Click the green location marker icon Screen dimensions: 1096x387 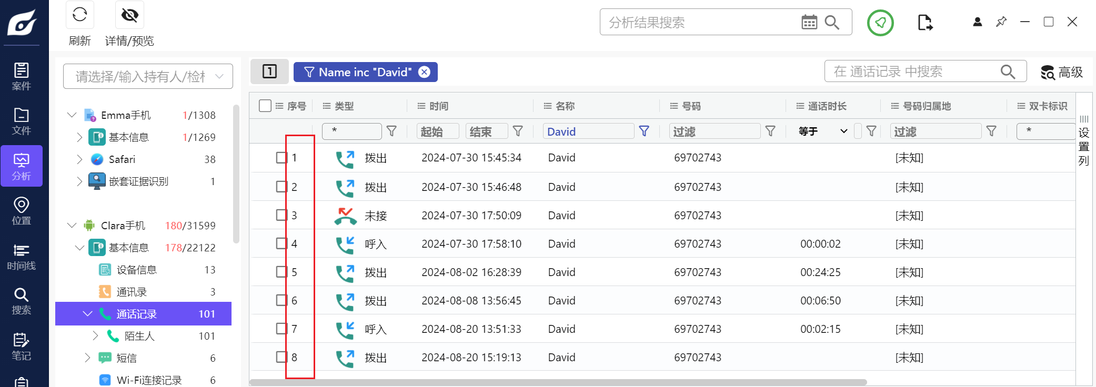coord(880,23)
